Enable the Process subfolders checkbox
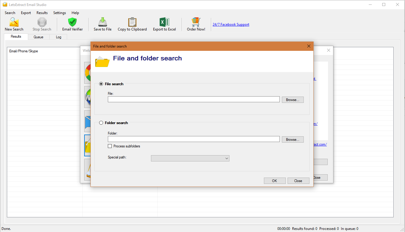 coord(110,146)
